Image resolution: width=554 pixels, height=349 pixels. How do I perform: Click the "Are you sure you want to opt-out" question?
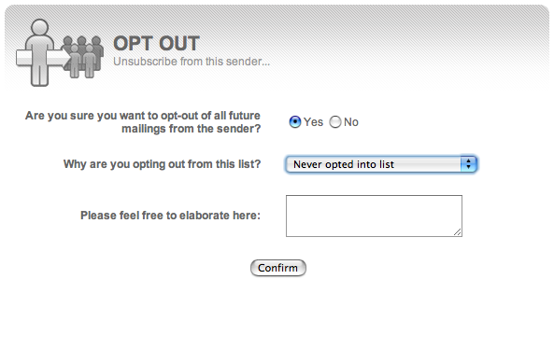pyautogui.click(x=143, y=122)
